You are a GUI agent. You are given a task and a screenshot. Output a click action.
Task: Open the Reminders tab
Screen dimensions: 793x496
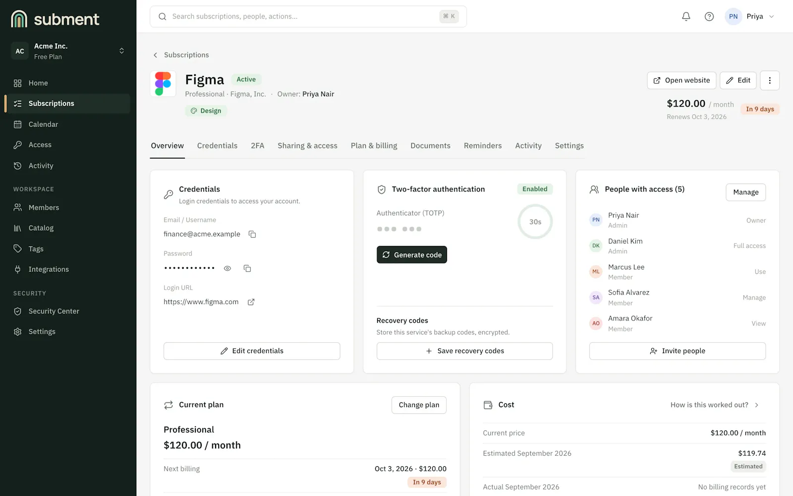(x=483, y=146)
